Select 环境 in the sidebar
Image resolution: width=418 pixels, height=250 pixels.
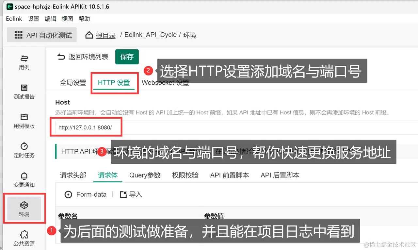click(24, 208)
